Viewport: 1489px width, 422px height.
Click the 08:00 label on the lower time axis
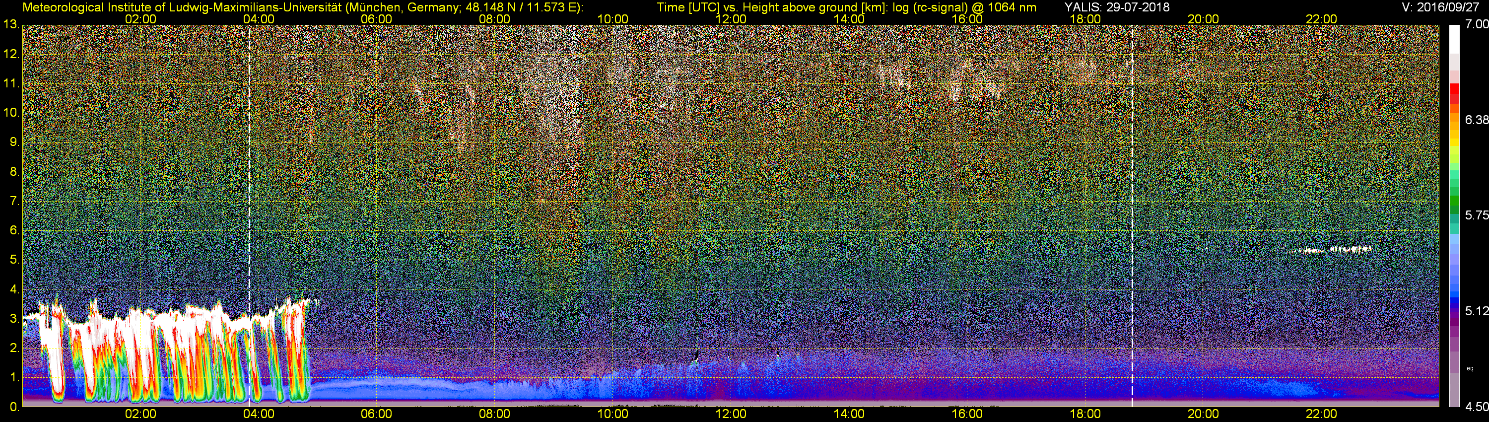(494, 414)
